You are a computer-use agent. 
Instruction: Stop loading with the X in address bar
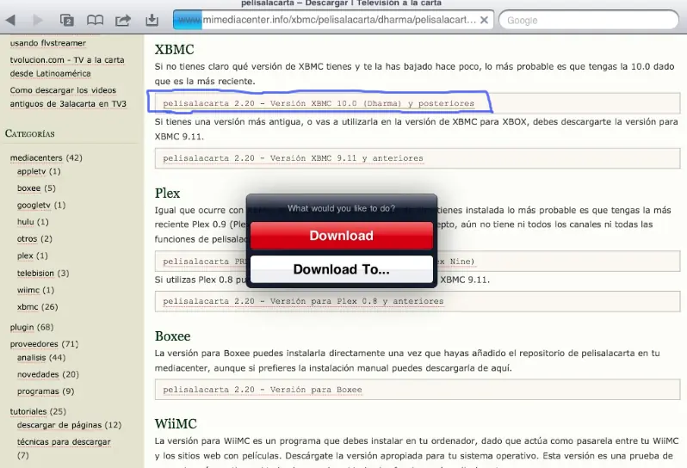pos(484,20)
